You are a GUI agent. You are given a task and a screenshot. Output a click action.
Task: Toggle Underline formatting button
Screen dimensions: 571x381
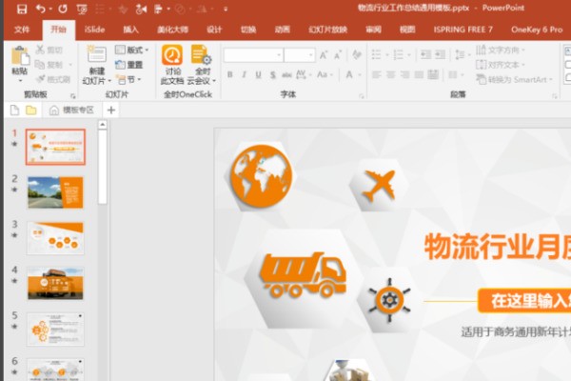pos(258,75)
